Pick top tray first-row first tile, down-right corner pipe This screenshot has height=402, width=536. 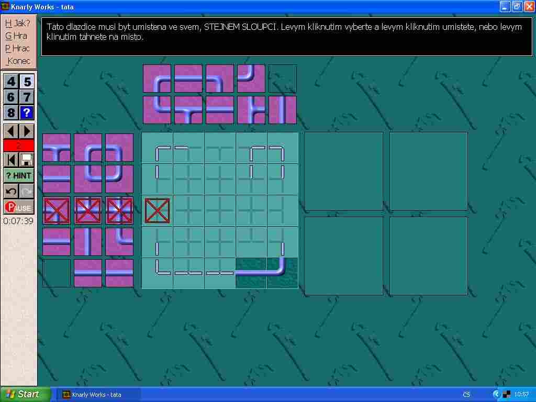157,79
